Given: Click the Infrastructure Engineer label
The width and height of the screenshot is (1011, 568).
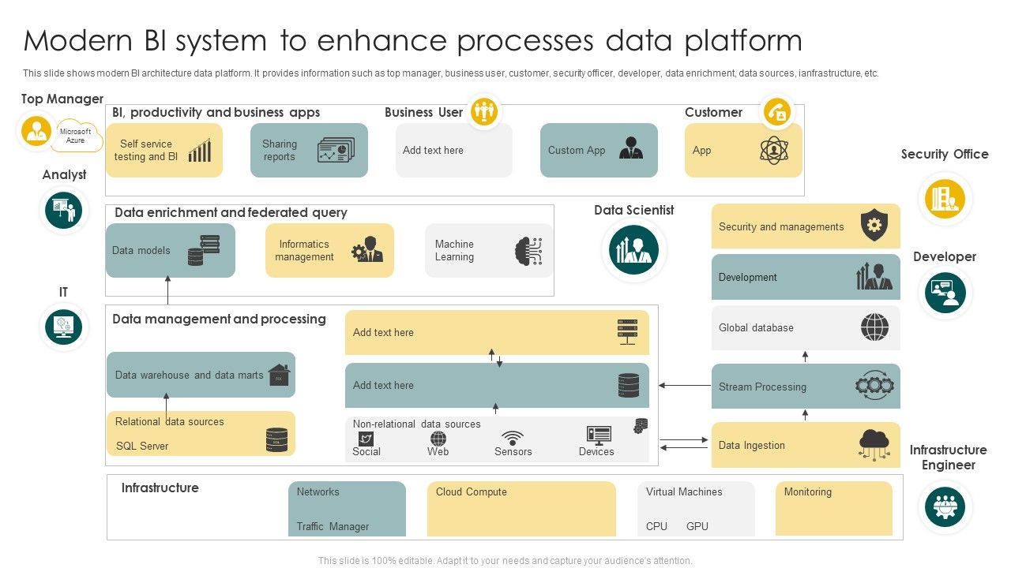Looking at the screenshot, I should point(948,457).
